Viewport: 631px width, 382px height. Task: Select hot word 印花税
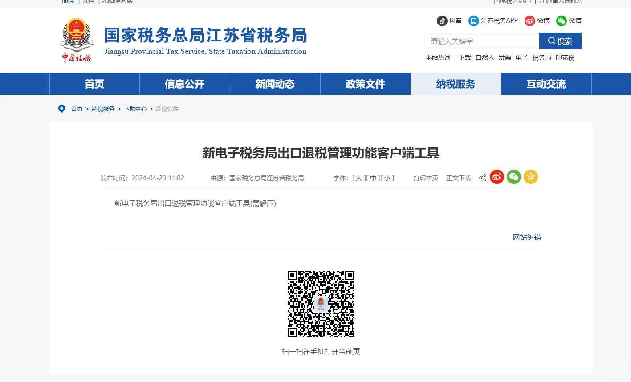point(565,57)
